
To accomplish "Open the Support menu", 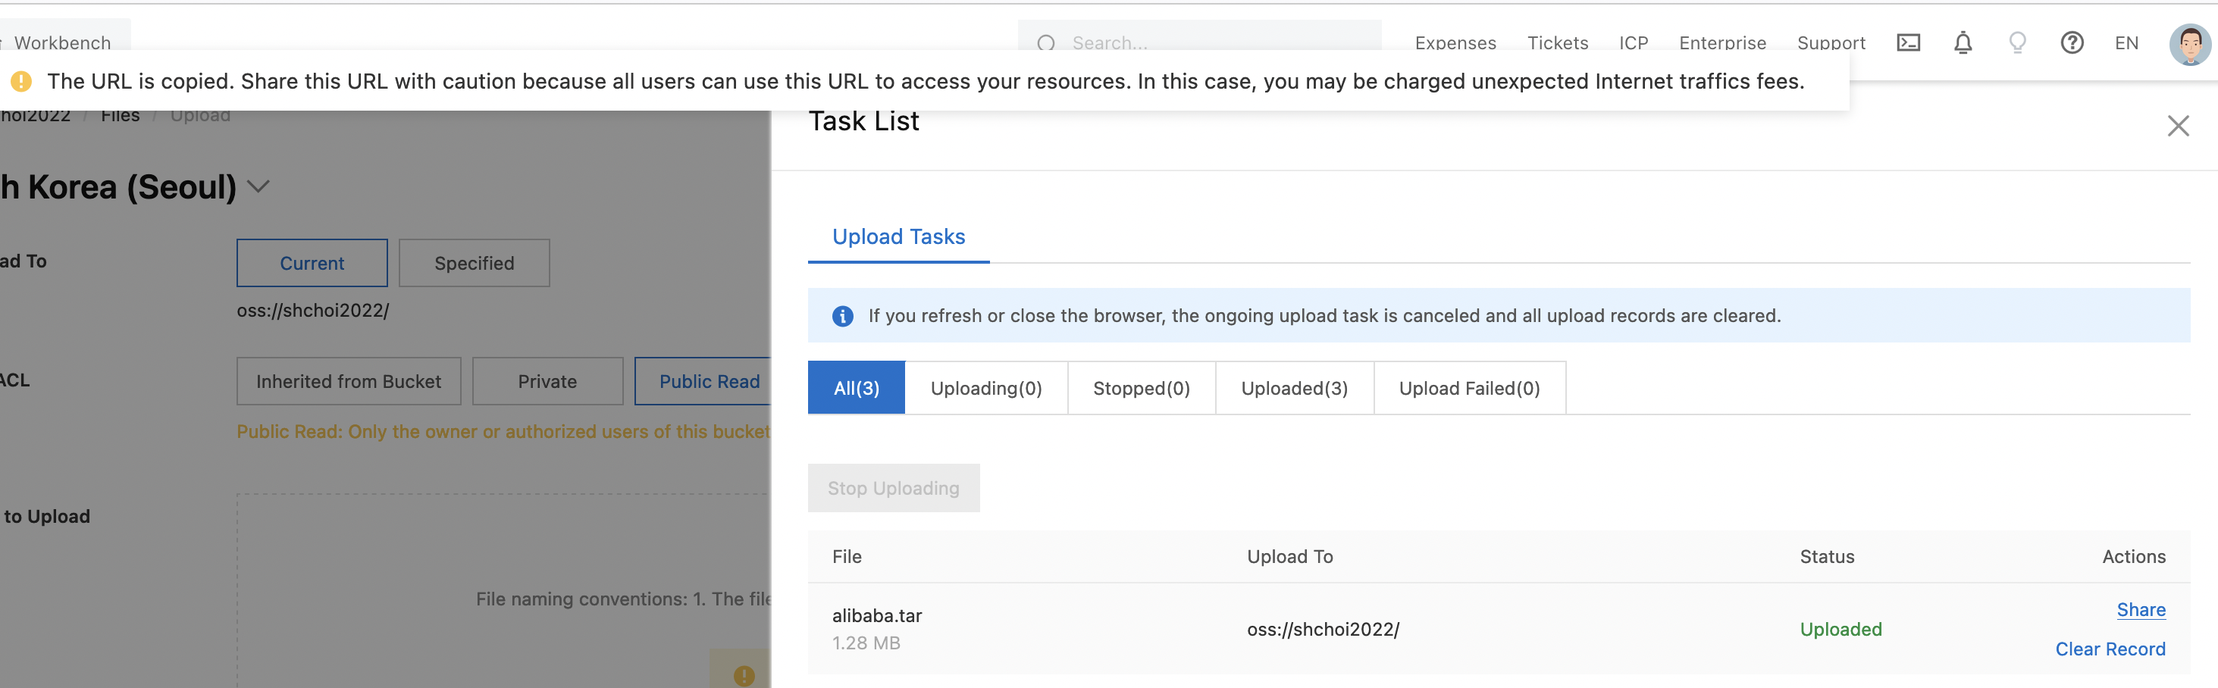I will pos(1831,42).
